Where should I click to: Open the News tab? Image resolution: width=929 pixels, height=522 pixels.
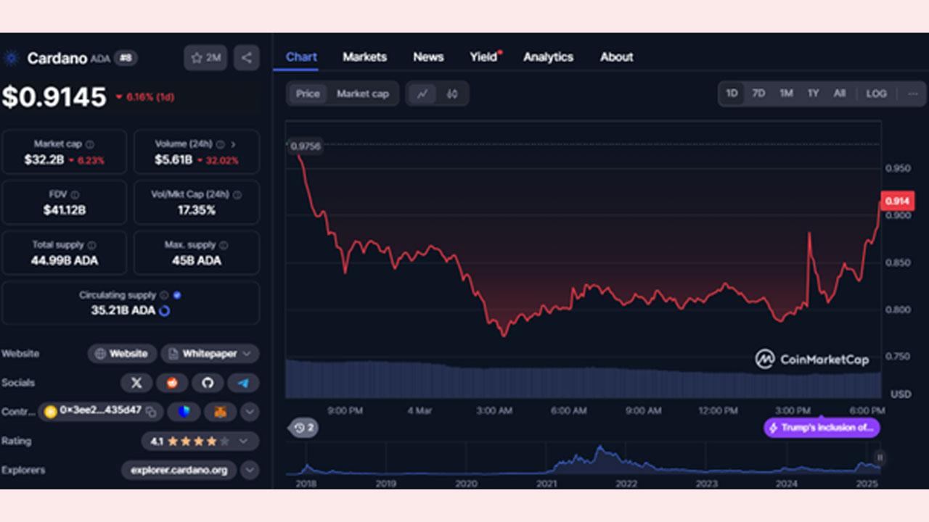[x=428, y=57]
